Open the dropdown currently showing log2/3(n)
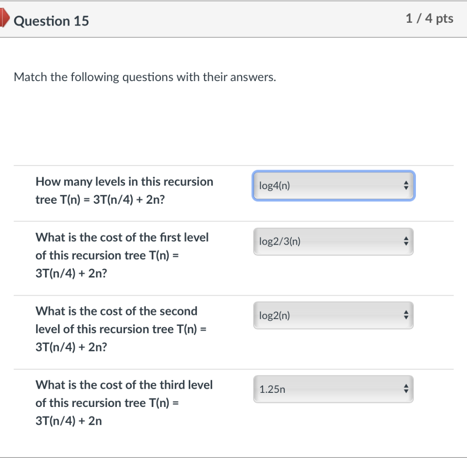Viewport: 467px width, 458px height. point(333,242)
